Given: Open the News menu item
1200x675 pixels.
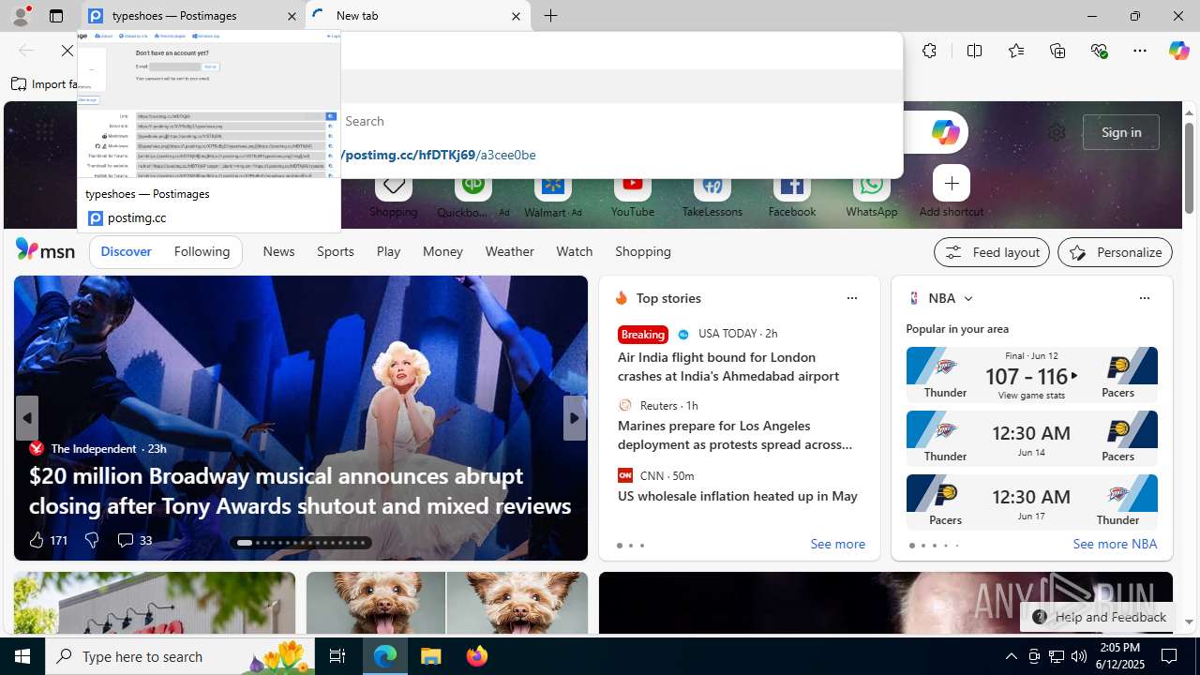Looking at the screenshot, I should [x=278, y=251].
